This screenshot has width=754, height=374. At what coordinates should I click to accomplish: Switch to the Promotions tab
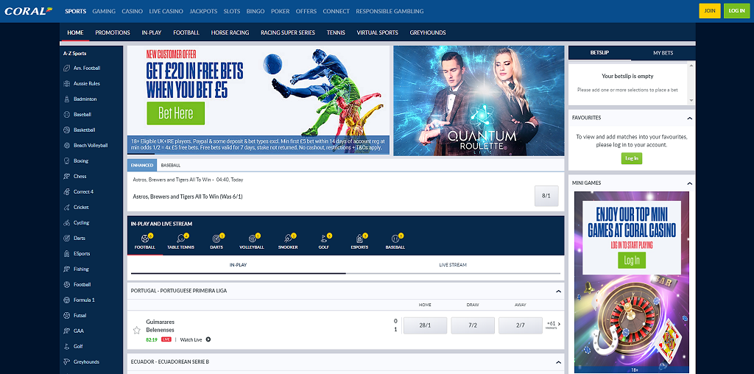pyautogui.click(x=113, y=32)
